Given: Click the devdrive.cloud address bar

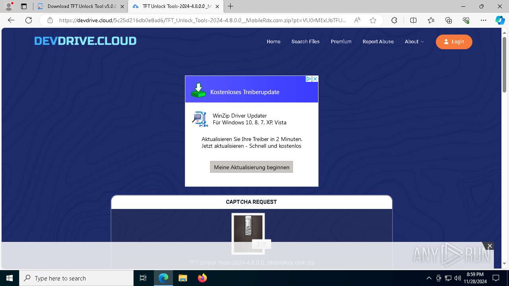Looking at the screenshot, I should [203, 20].
